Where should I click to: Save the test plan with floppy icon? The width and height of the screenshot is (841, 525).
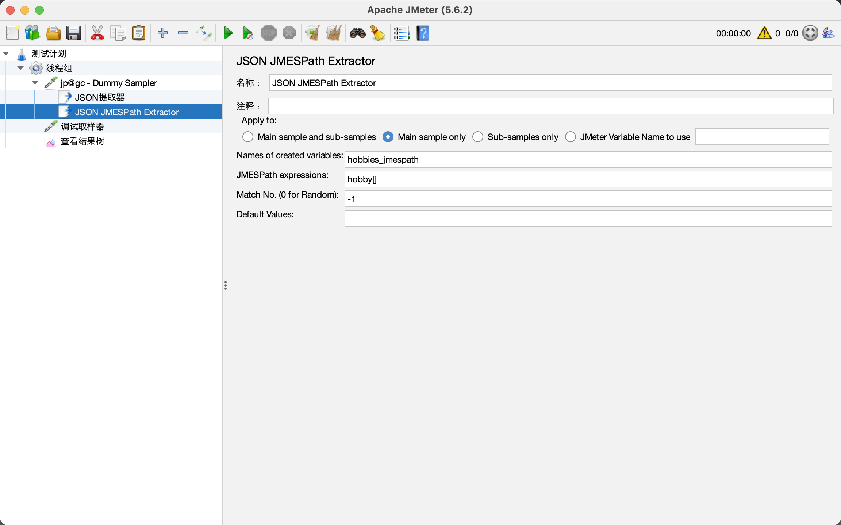(74, 33)
